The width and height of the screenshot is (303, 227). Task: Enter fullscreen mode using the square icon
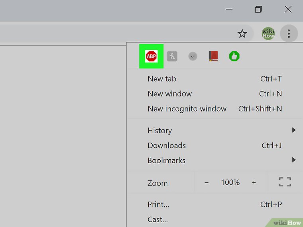tap(285, 182)
